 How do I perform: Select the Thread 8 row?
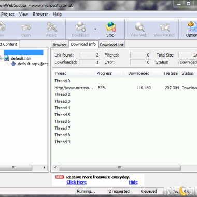click(124, 135)
